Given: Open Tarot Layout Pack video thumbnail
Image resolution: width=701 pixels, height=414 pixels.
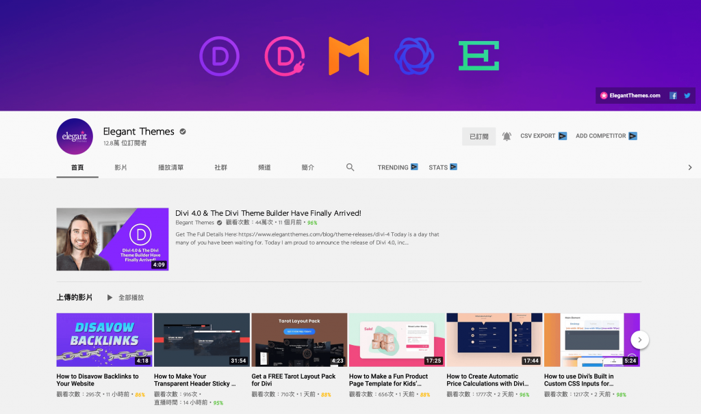Looking at the screenshot, I should 299,340.
